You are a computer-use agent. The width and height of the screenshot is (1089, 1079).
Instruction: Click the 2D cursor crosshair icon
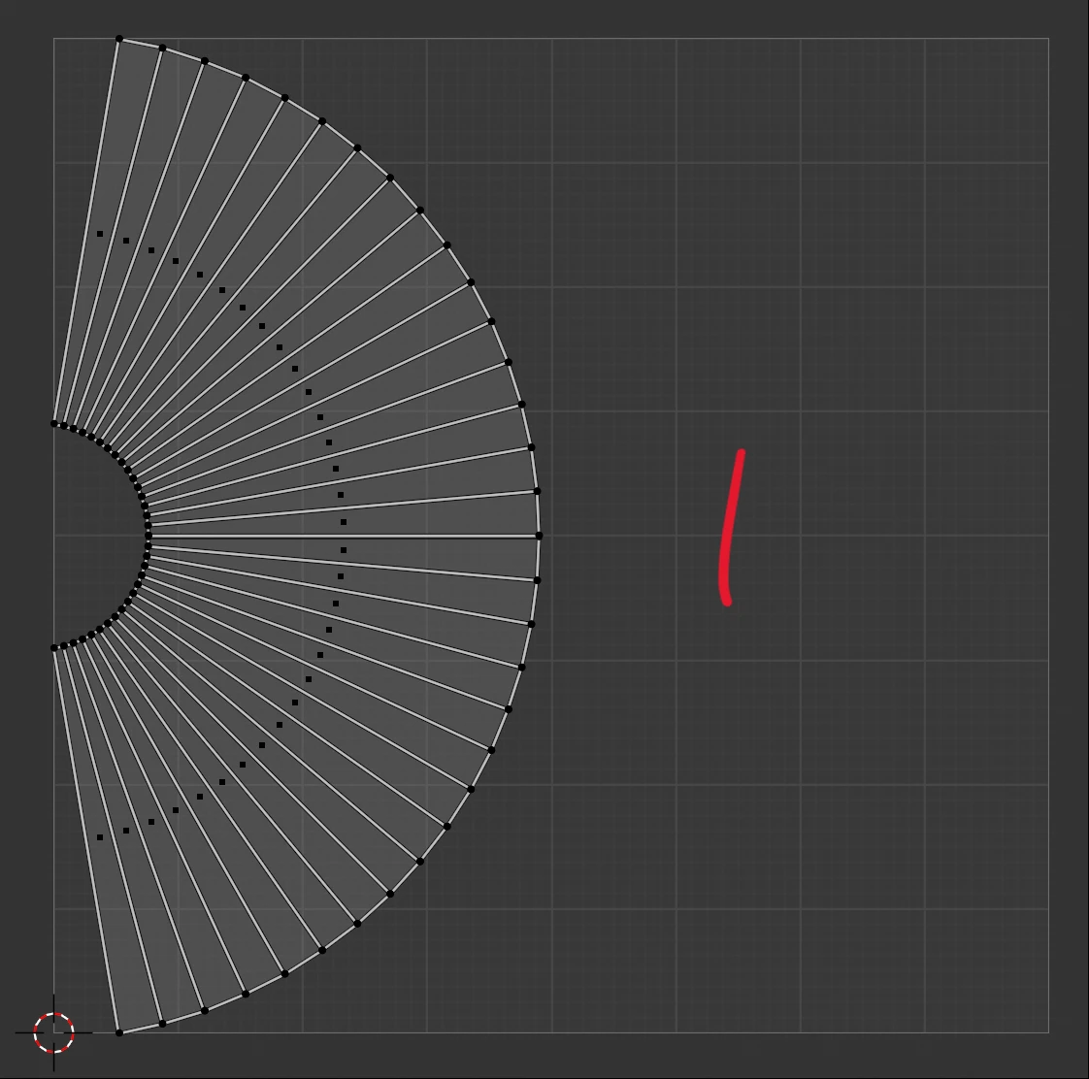click(53, 1032)
